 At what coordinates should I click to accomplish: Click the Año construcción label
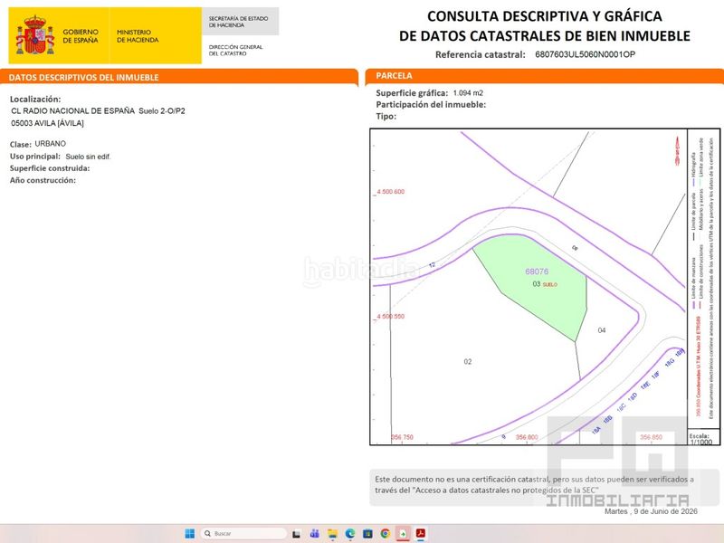[43, 180]
